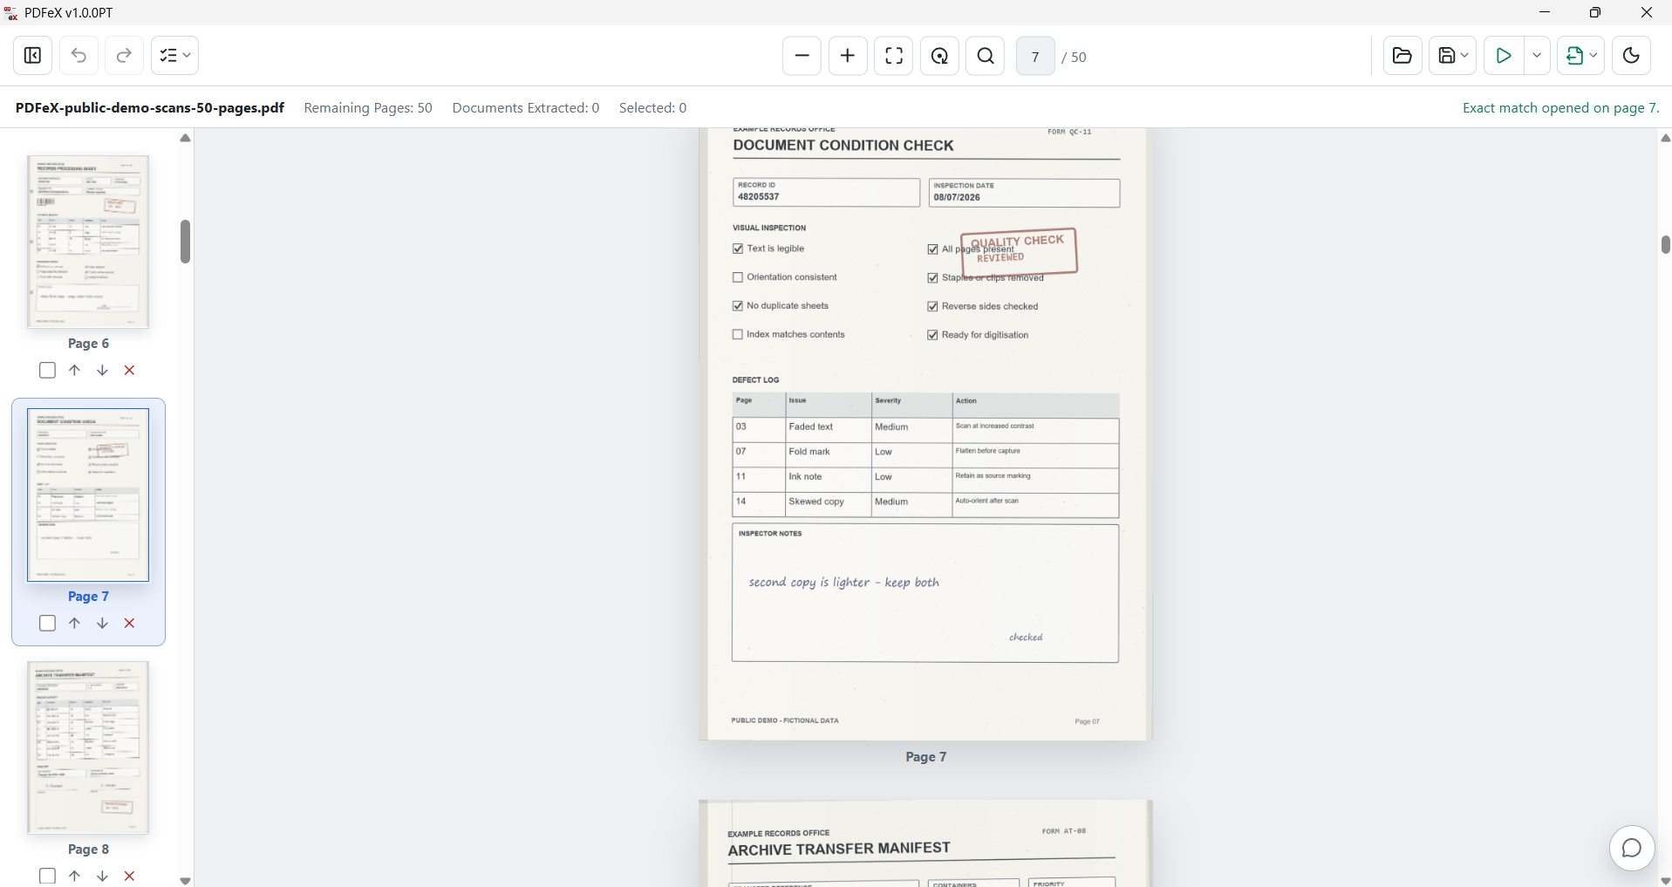This screenshot has height=887, width=1672.
Task: Click the redo arrow button
Action: (124, 56)
